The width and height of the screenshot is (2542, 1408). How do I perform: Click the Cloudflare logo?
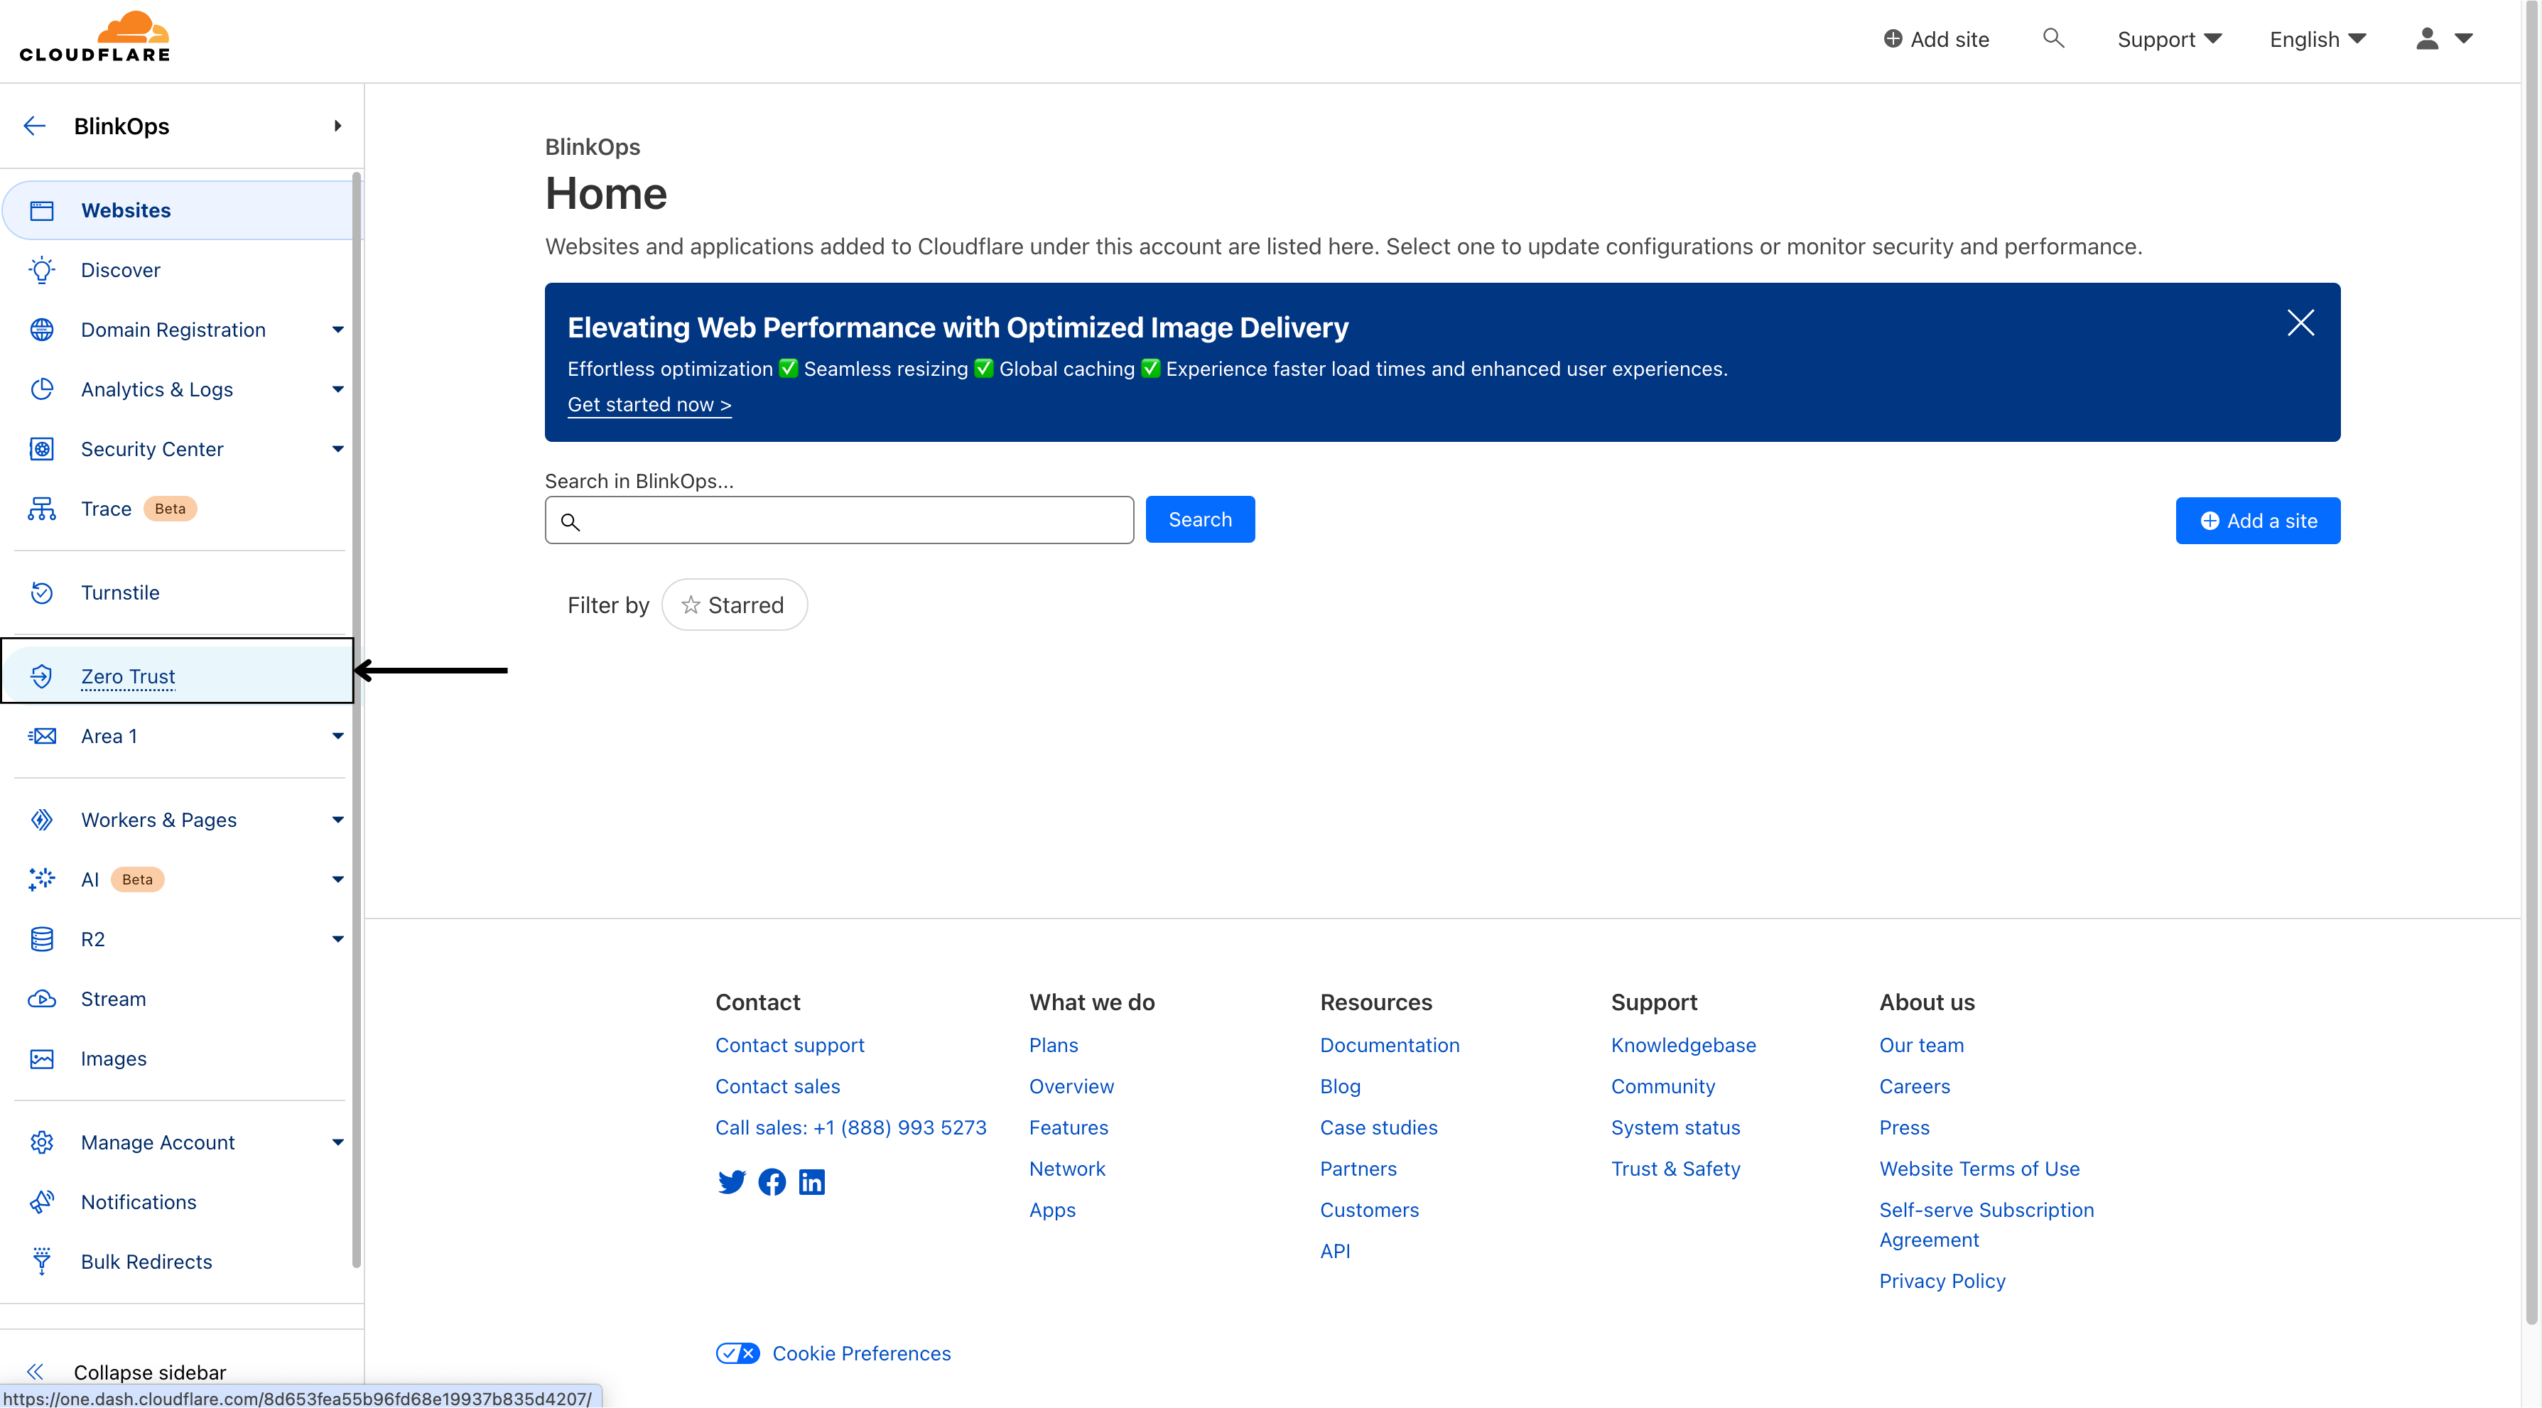click(x=94, y=38)
